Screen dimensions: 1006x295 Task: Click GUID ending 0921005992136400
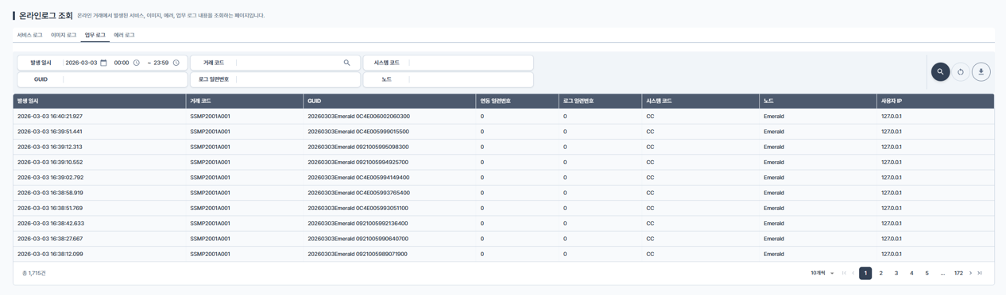(358, 224)
